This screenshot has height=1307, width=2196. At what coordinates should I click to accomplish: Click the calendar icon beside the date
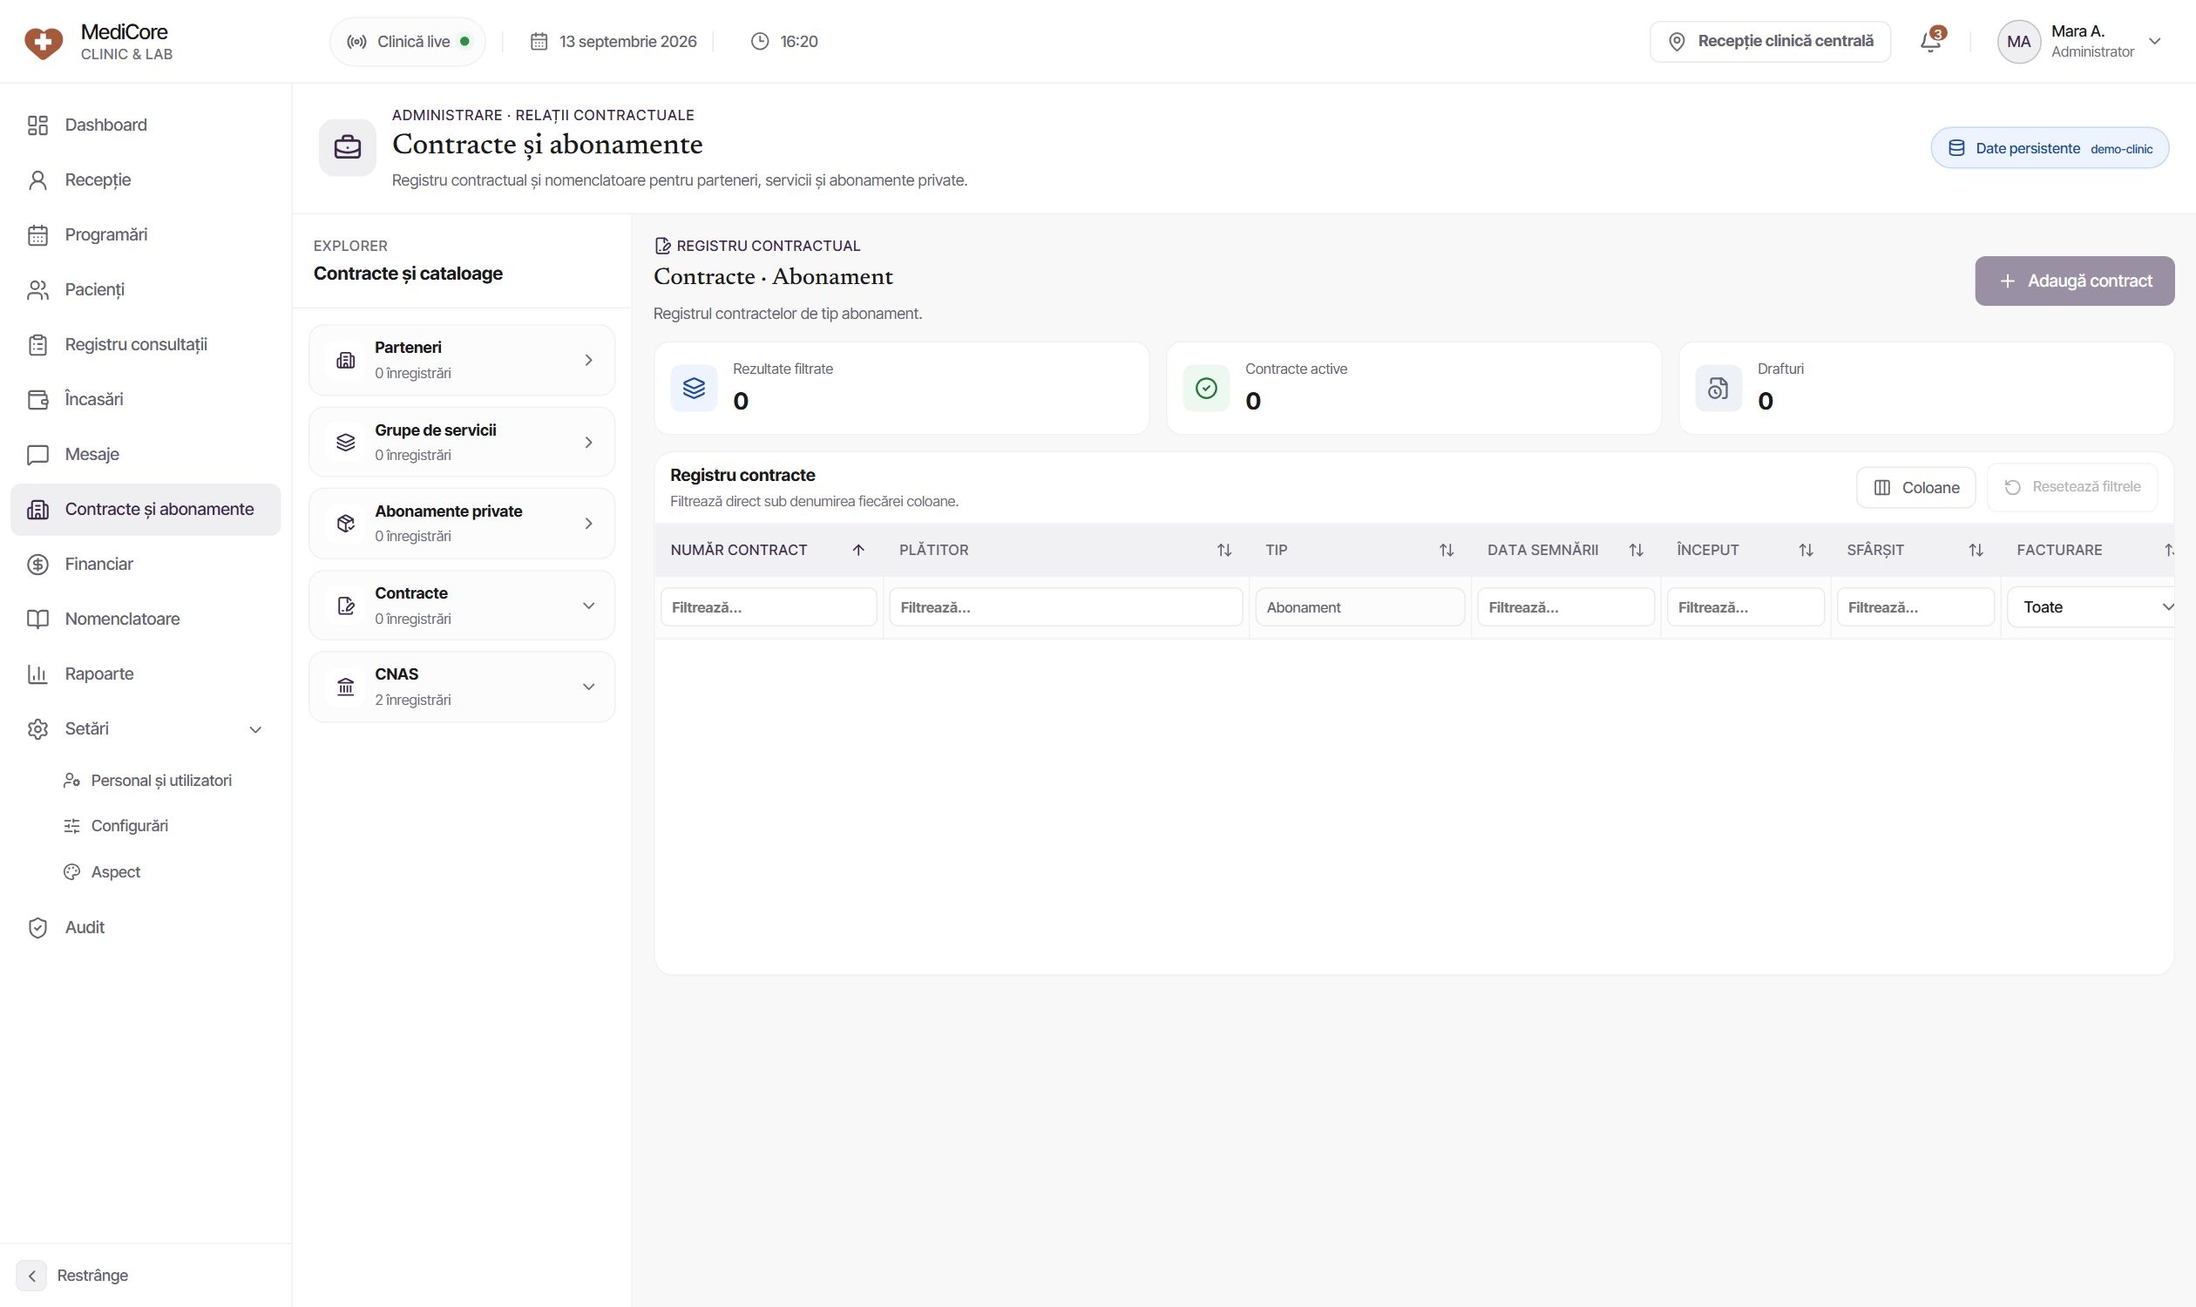click(539, 42)
